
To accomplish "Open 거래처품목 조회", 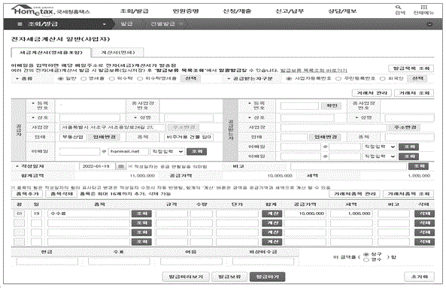I will tap(408, 194).
